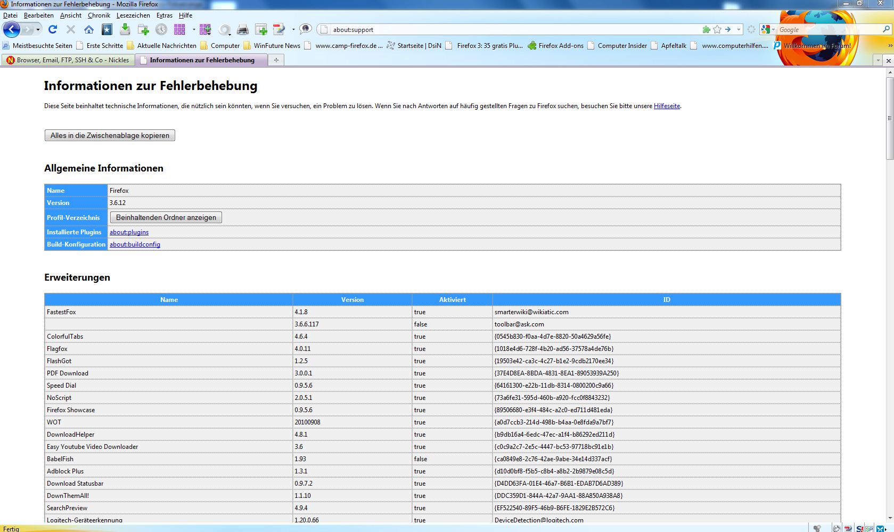The height and width of the screenshot is (532, 894).
Task: Open the about:plugins link
Action: click(x=129, y=232)
